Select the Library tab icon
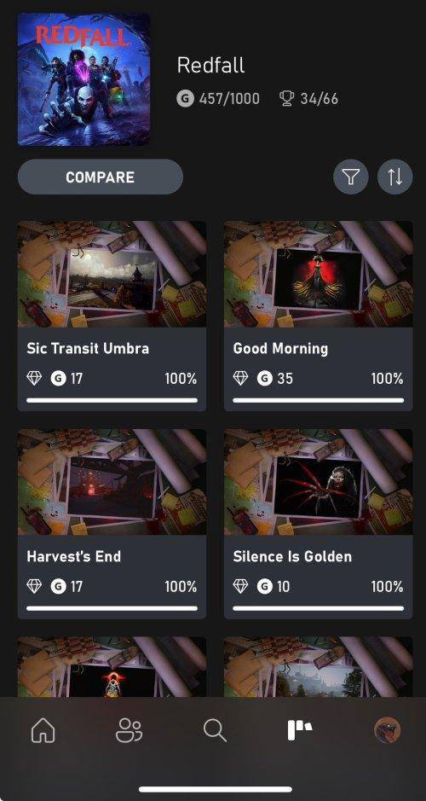Image resolution: width=426 pixels, height=801 pixels. tap(299, 730)
